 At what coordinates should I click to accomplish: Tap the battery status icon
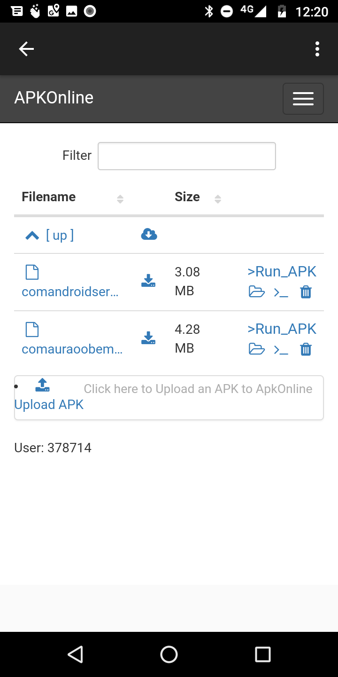tap(282, 11)
